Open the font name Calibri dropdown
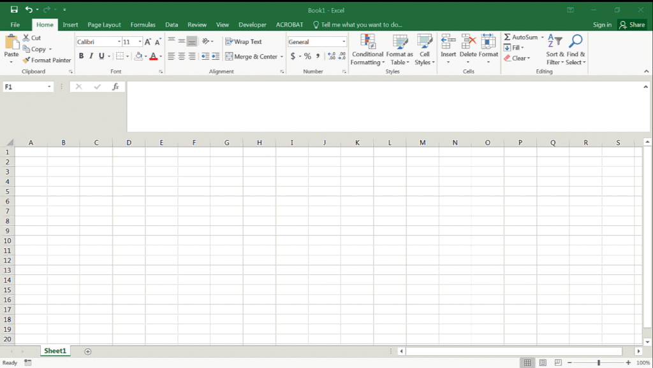 pos(119,42)
